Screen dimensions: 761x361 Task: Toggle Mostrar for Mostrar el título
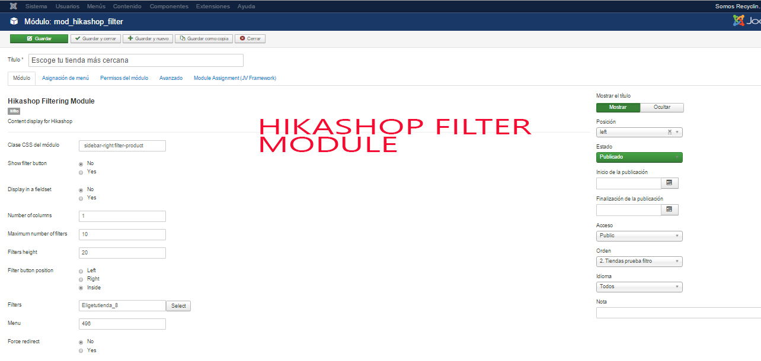[618, 108]
